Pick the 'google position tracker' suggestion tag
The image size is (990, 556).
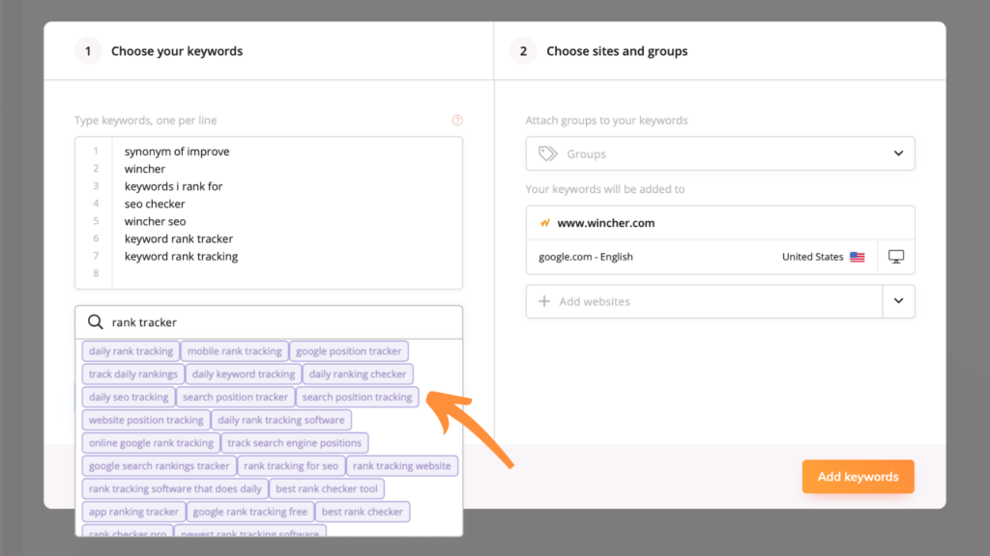(348, 351)
